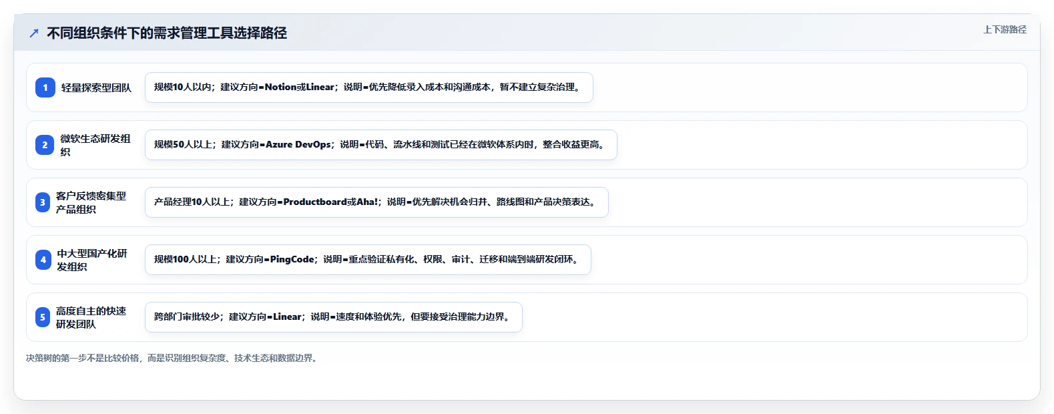Click the 上下游路径 label

click(1005, 29)
